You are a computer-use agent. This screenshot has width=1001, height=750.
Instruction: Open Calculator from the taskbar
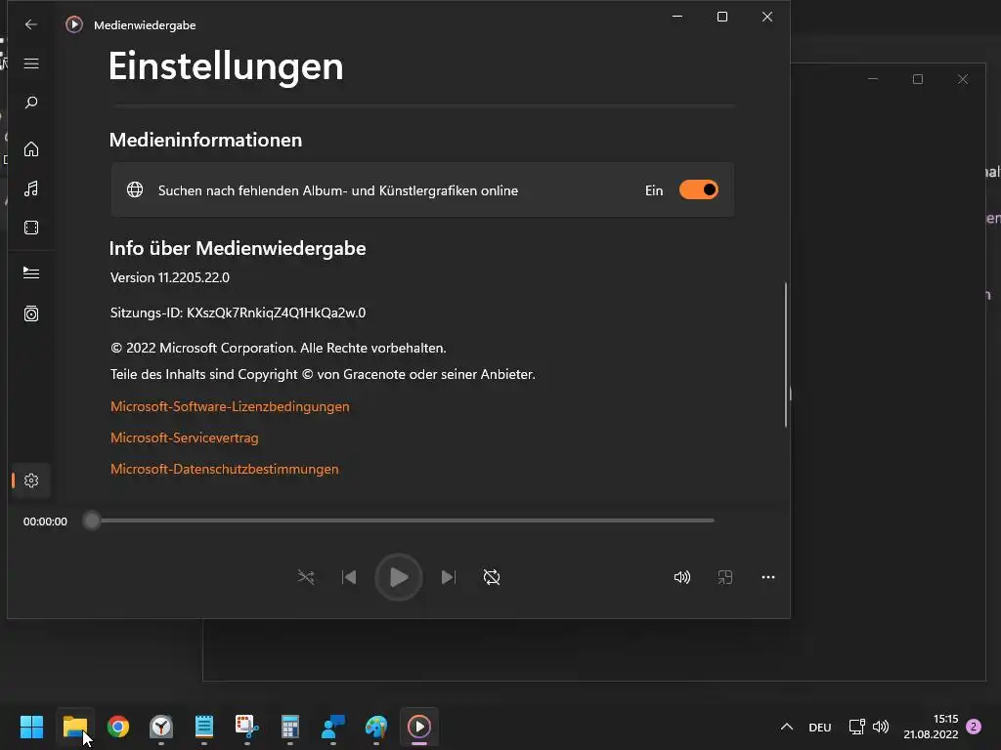click(x=289, y=727)
